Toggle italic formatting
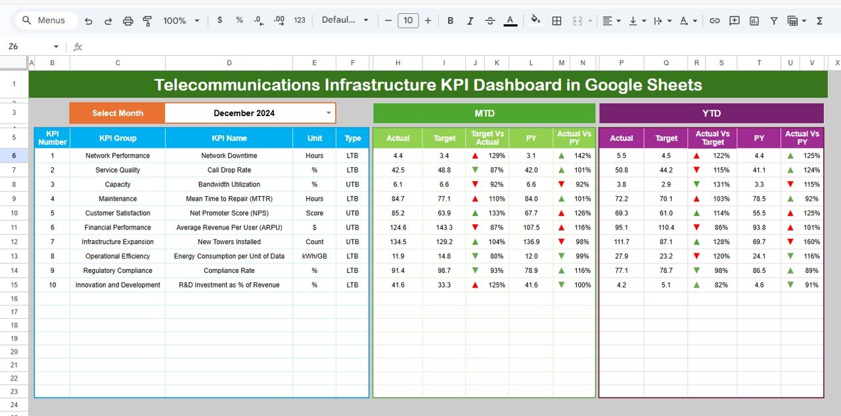The height and width of the screenshot is (416, 841). (x=470, y=20)
